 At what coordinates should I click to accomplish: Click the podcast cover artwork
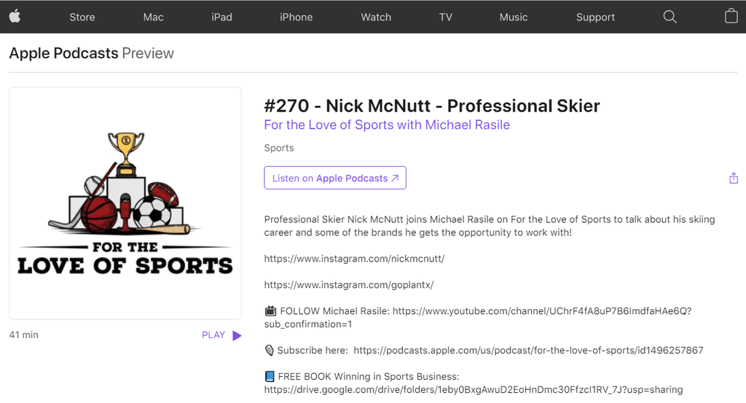click(x=125, y=203)
